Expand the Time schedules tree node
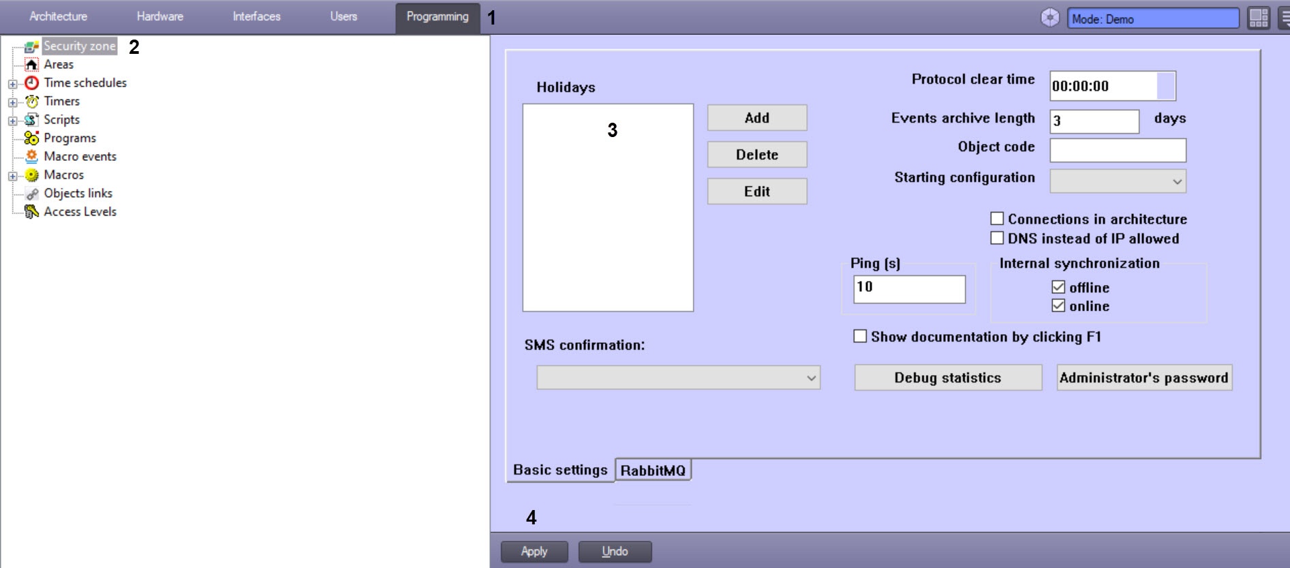The height and width of the screenshot is (568, 1290). [12, 84]
